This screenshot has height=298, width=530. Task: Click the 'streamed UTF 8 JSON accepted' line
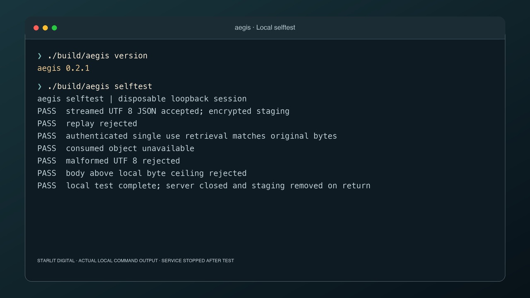click(x=164, y=111)
